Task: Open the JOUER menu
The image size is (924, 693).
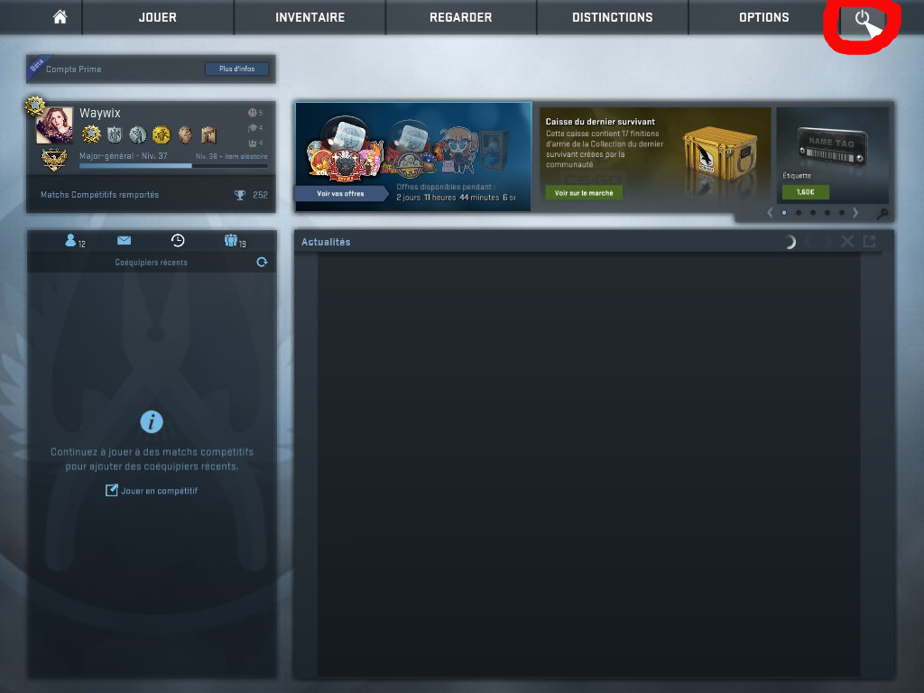Action: point(157,17)
